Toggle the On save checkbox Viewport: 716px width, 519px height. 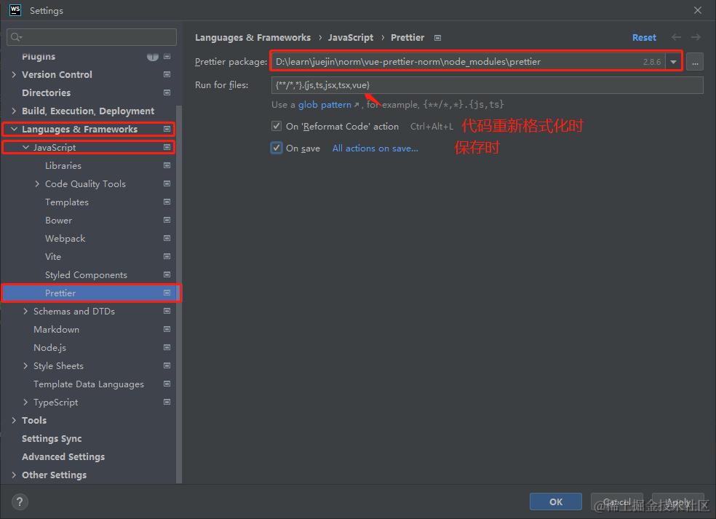click(277, 148)
